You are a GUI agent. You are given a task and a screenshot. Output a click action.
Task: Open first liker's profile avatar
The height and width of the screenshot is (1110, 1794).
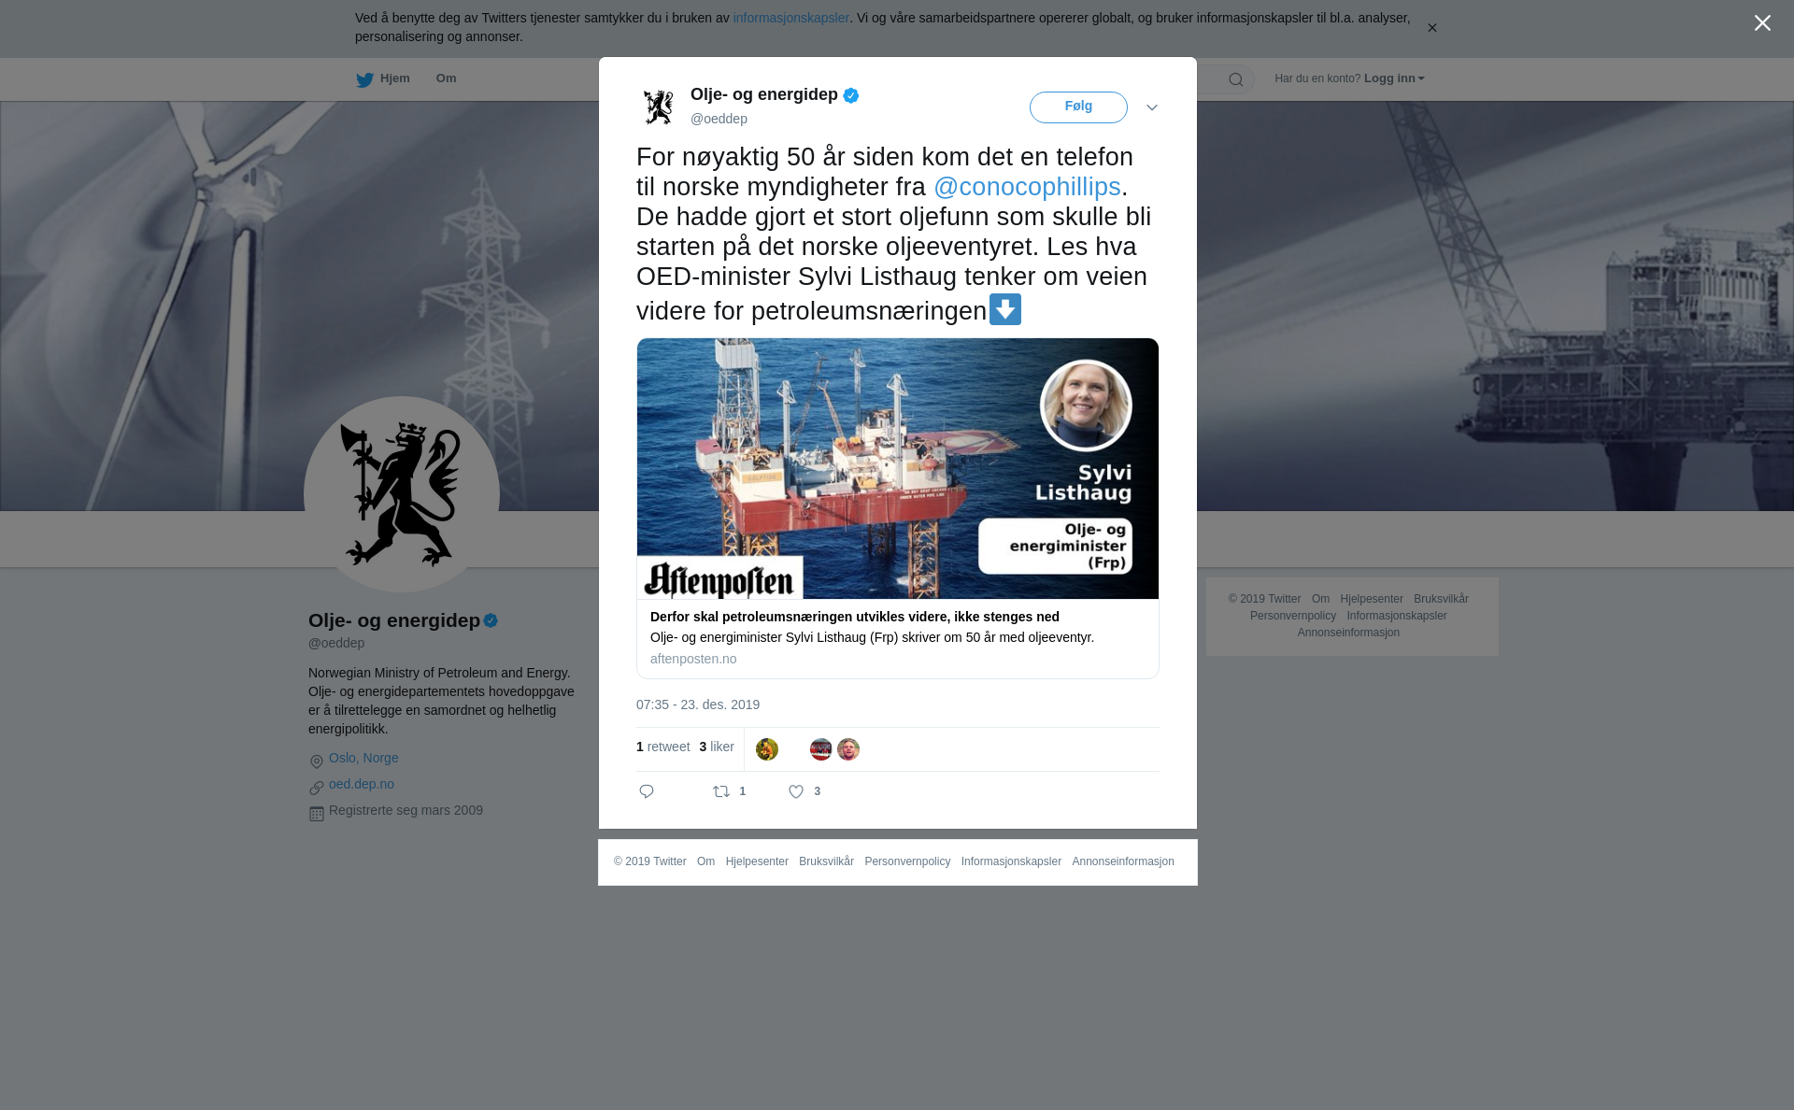point(767,749)
